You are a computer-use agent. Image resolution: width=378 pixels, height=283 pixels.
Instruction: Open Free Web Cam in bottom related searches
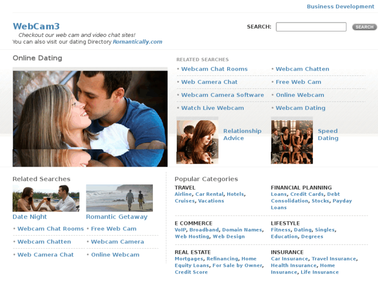(113, 228)
